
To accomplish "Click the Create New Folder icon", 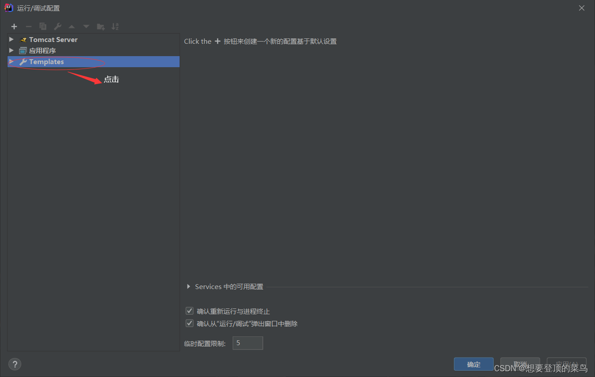I will pos(101,27).
